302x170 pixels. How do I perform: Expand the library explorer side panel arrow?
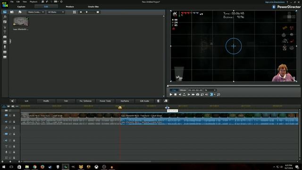(10, 41)
